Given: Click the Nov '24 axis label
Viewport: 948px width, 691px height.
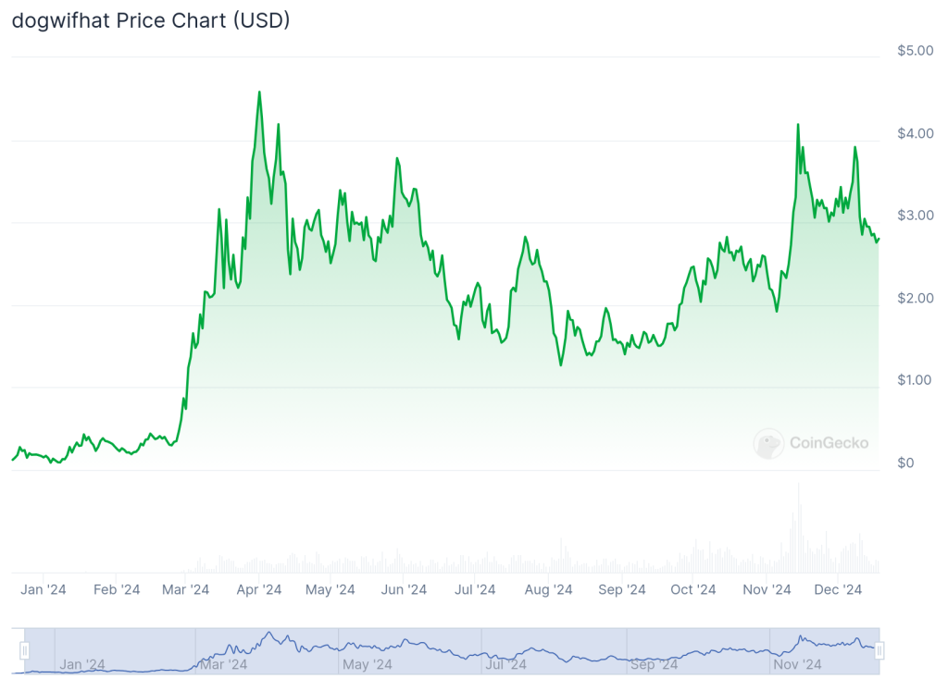Looking at the screenshot, I should click(767, 589).
